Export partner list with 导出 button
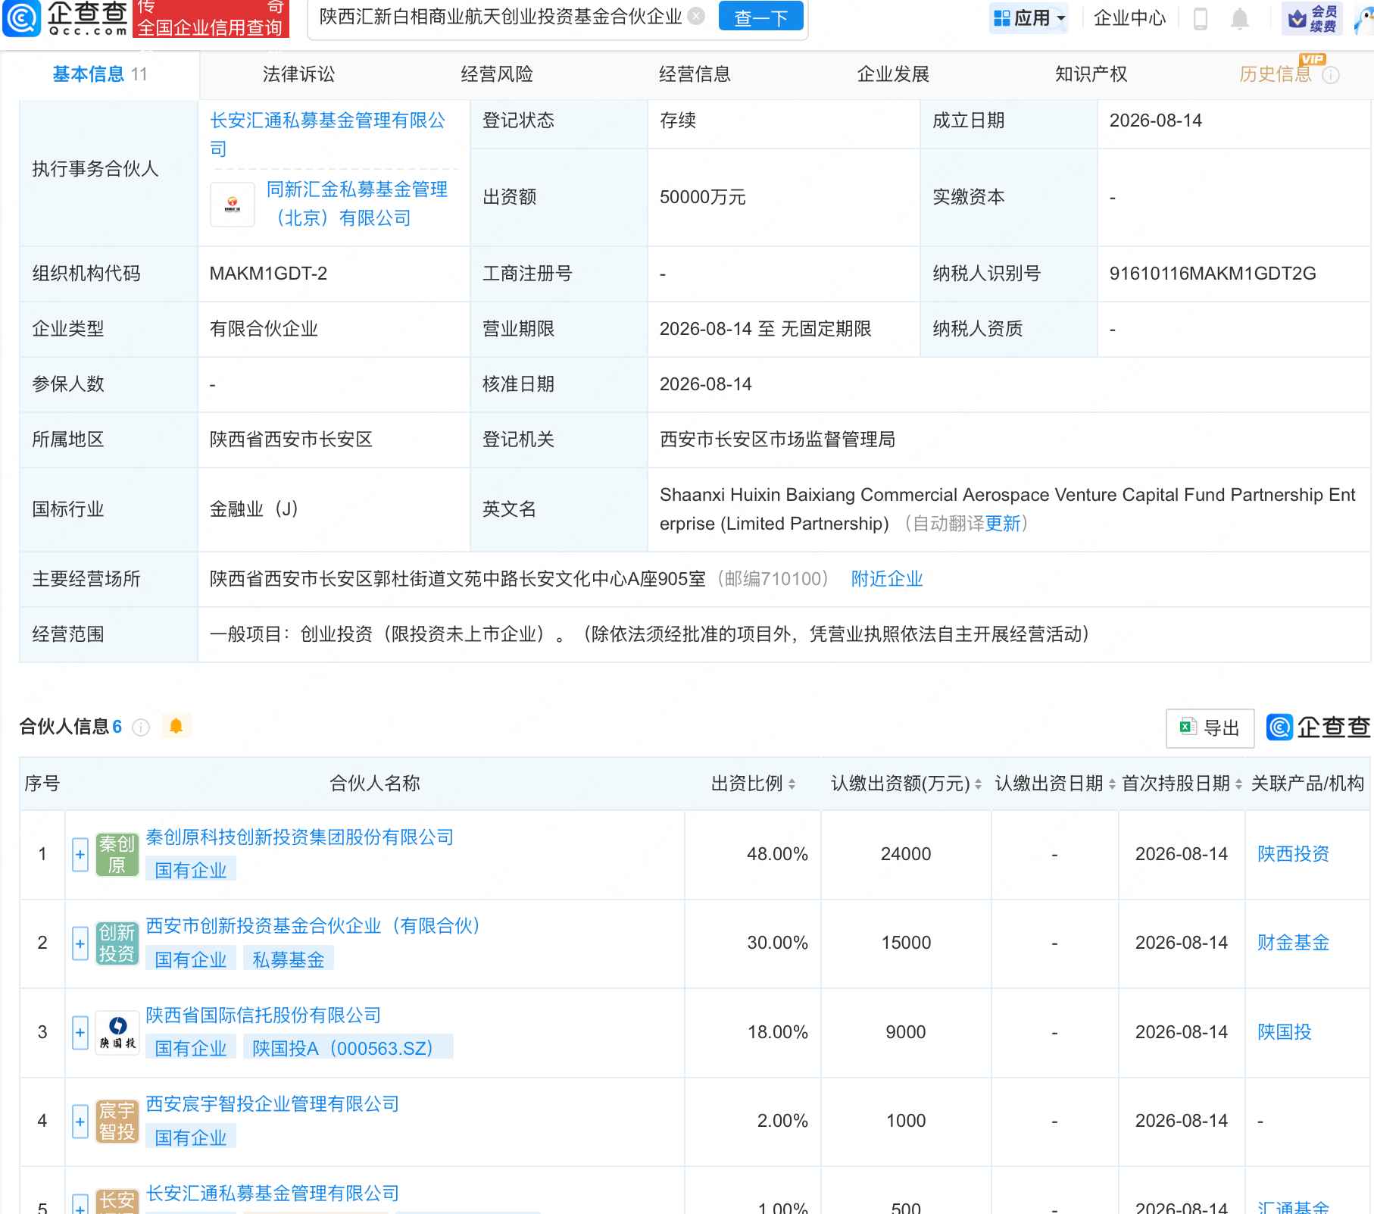1374x1214 pixels. 1210,728
